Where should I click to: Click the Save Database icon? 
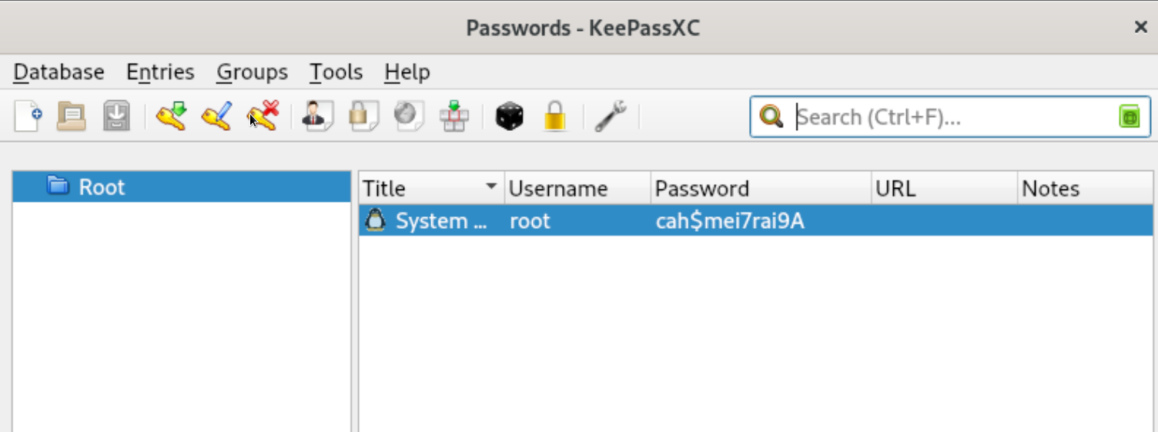(x=116, y=116)
